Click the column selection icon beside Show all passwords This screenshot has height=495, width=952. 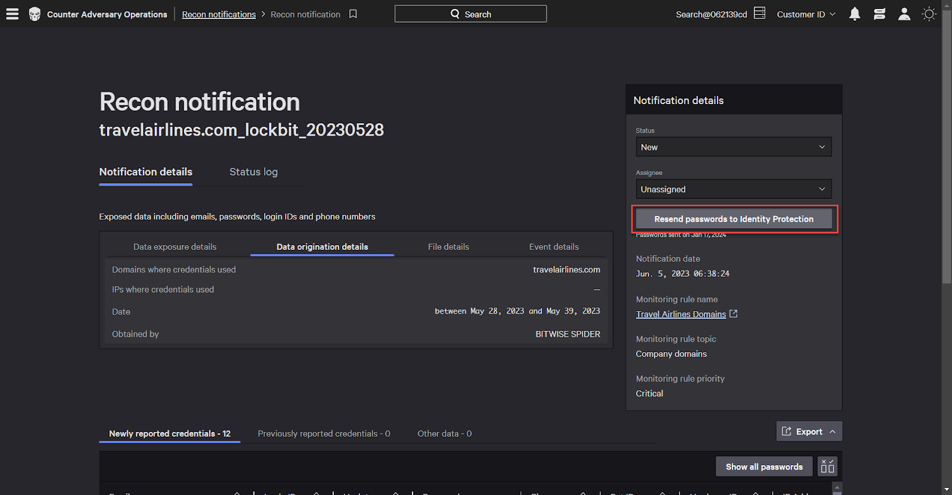[828, 466]
